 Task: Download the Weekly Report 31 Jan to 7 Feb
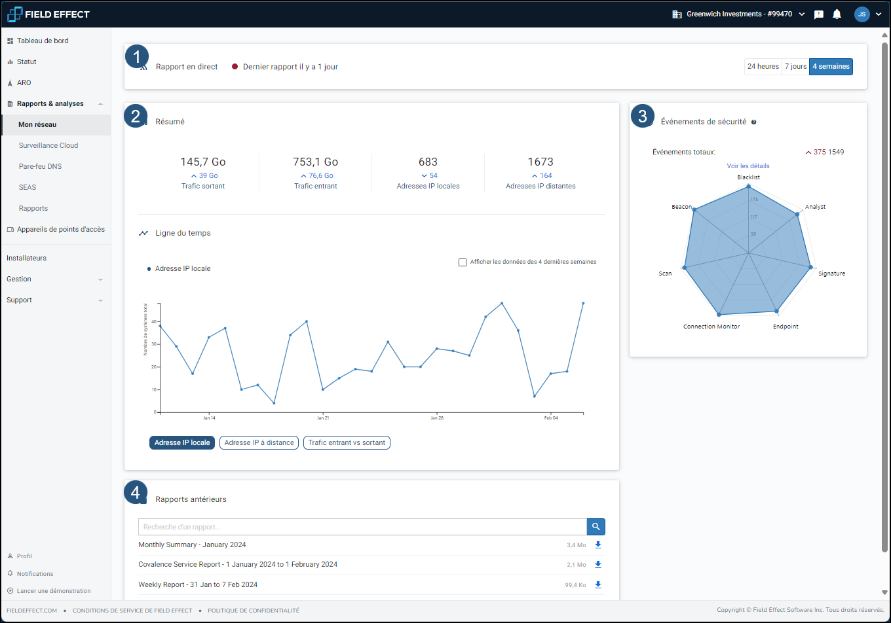click(x=598, y=584)
